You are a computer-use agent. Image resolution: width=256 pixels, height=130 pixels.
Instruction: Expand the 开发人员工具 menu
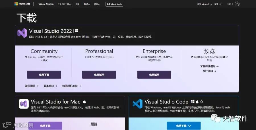(64, 4)
